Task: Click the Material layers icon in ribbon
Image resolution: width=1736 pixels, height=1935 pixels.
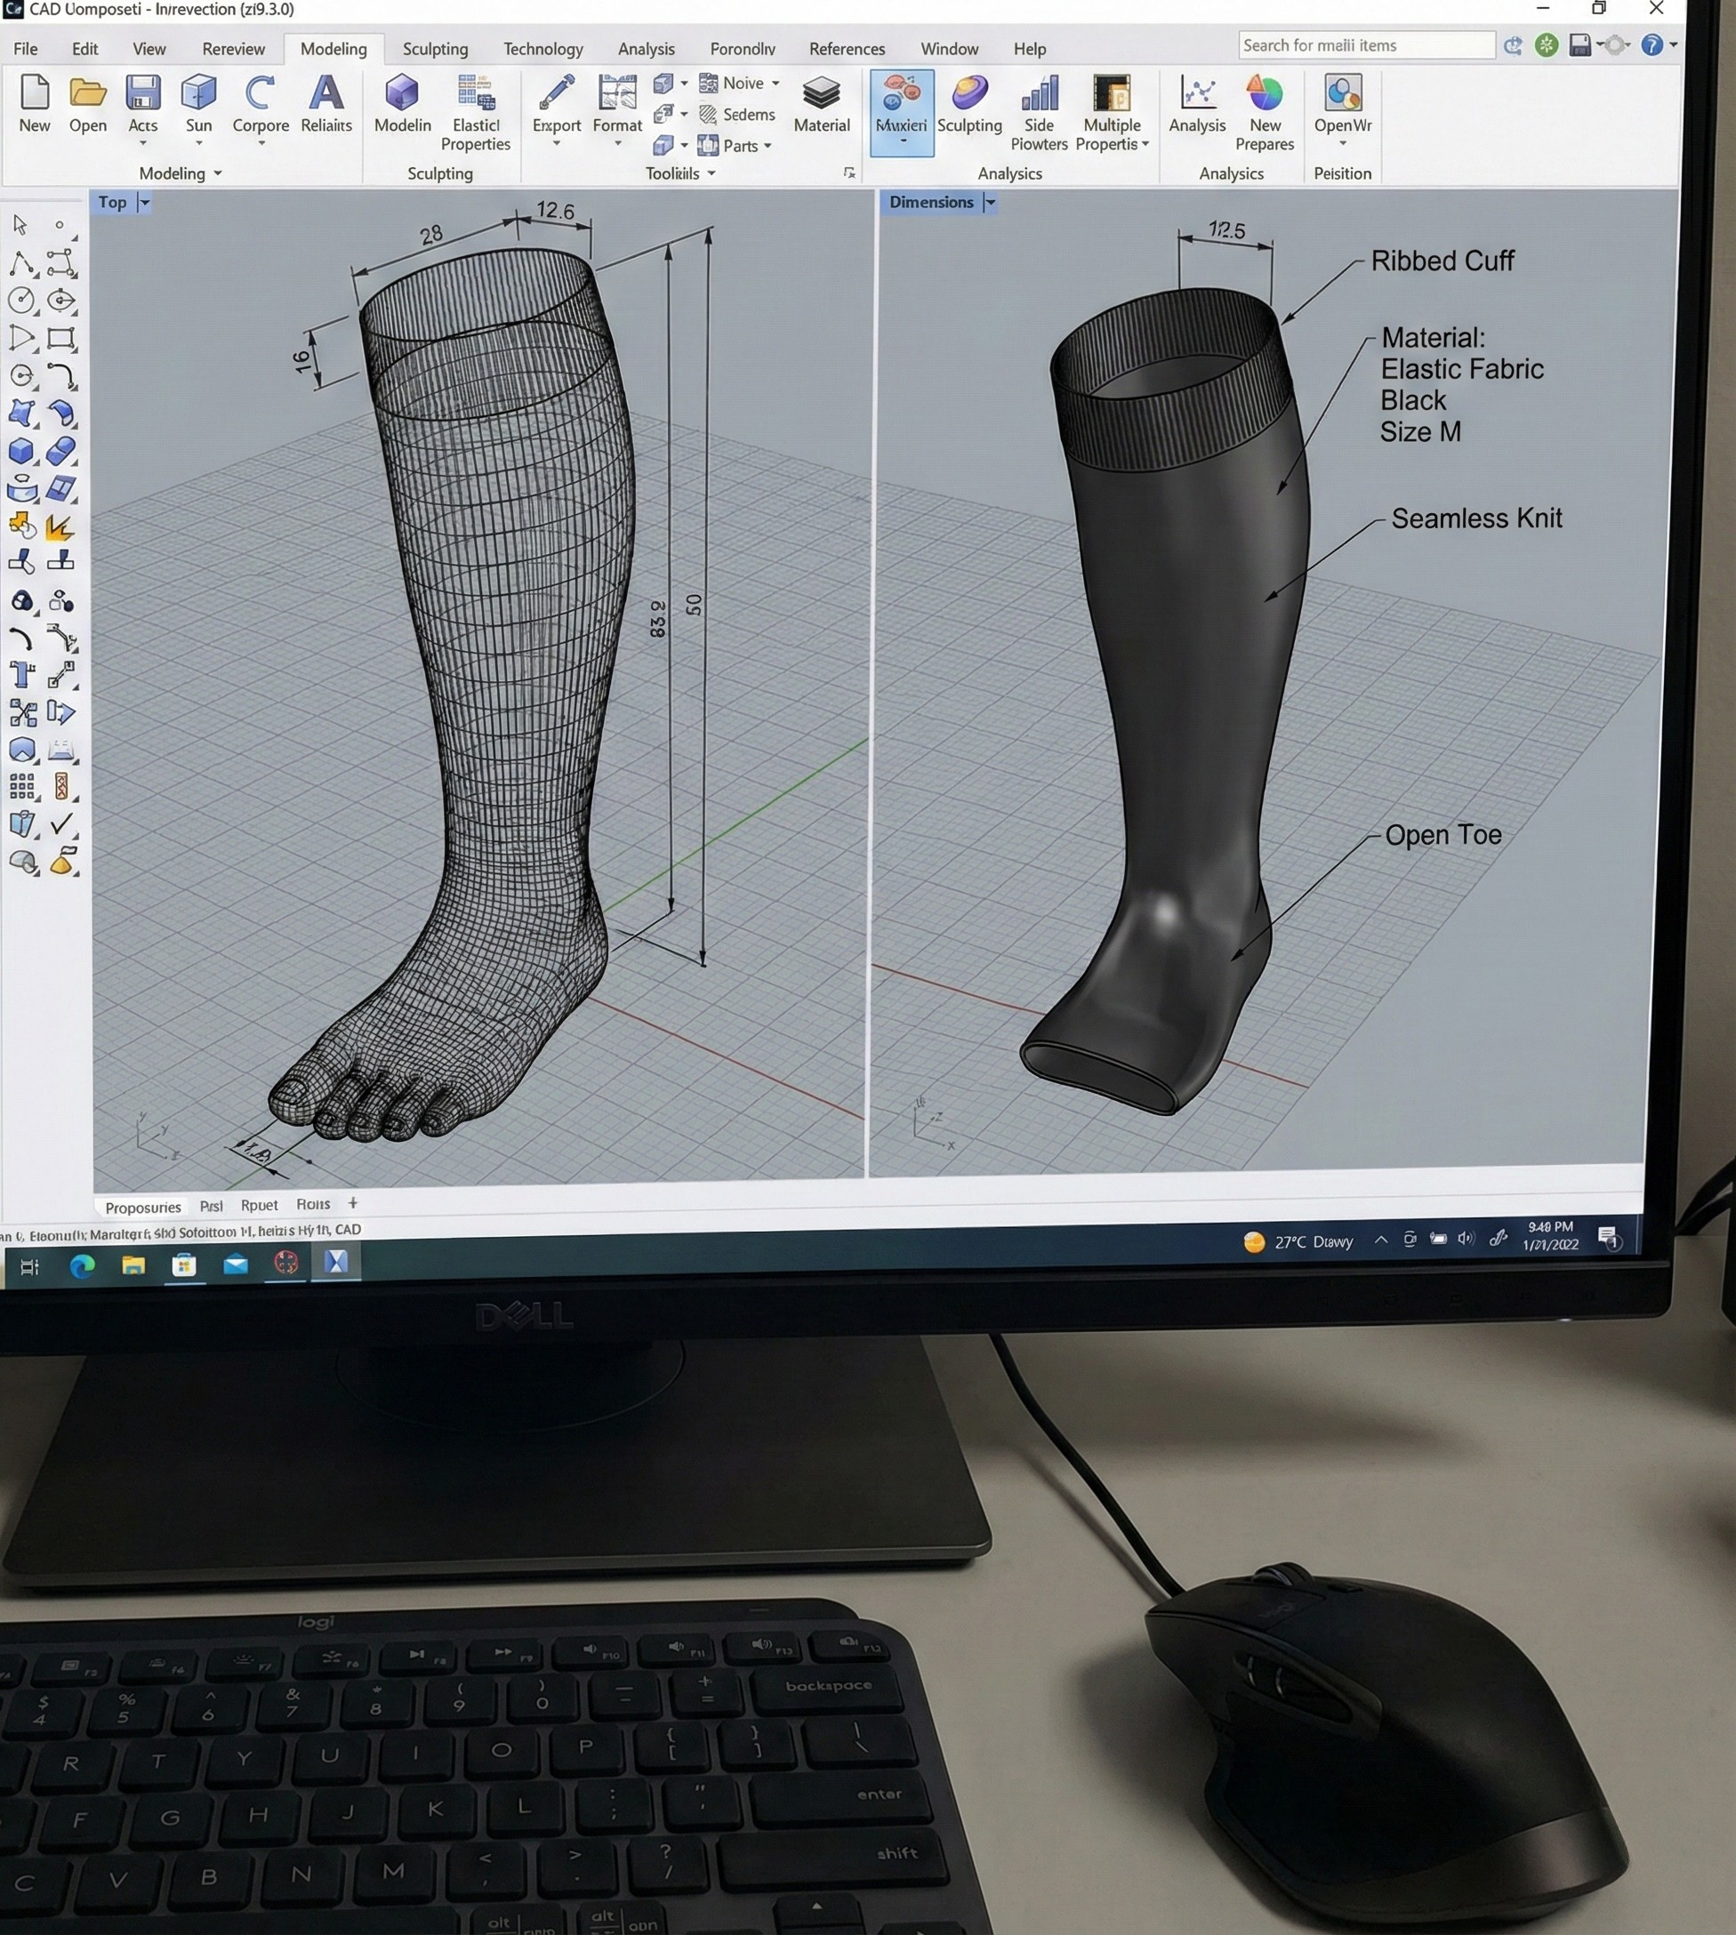Action: pos(820,94)
